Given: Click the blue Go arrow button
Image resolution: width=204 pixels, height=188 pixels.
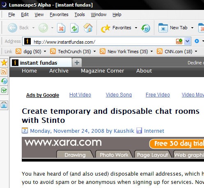Looking at the screenshot, I should (x=197, y=41).
